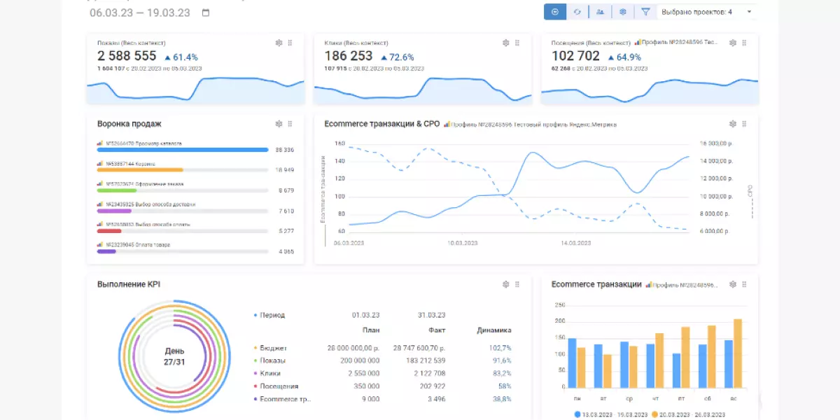840x420 pixels.
Task: Open settings of Выполнение KPI widget
Action: coord(506,284)
